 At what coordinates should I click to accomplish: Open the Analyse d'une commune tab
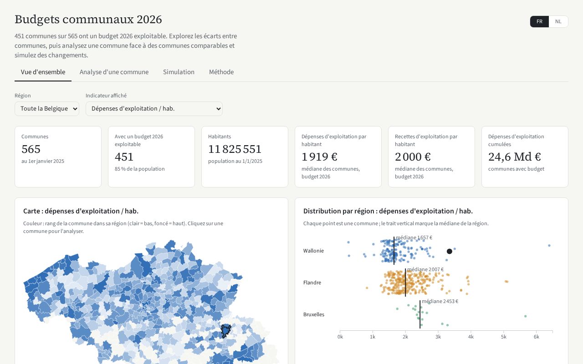(114, 72)
